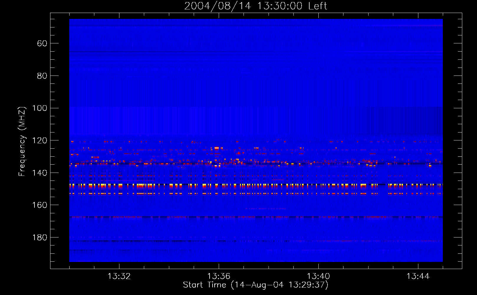477x295 pixels.
Task: Click the 'Start Time (14-Aug-04 13:29:37)' label
Action: click(x=256, y=285)
